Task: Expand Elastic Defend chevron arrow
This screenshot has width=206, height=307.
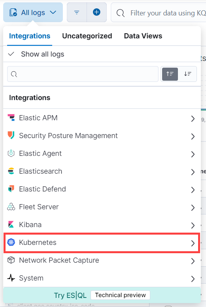Action: (x=193, y=190)
